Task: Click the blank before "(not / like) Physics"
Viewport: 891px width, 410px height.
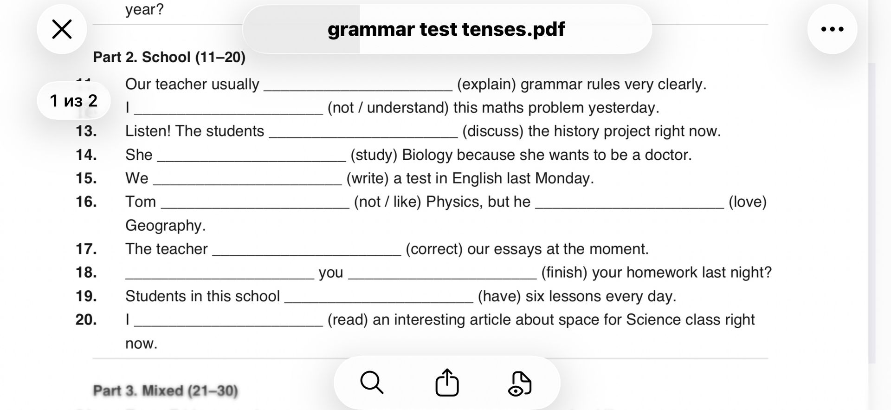Action: point(255,203)
